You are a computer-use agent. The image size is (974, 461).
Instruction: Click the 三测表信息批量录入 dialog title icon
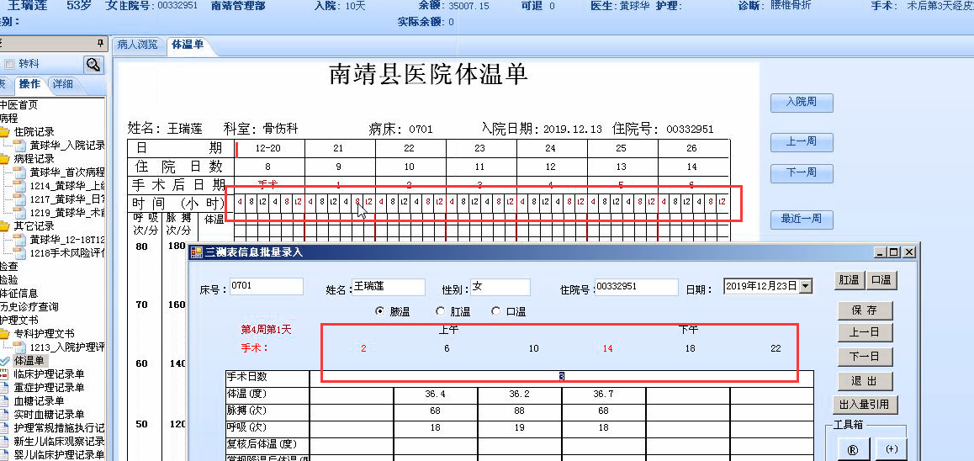(x=197, y=252)
